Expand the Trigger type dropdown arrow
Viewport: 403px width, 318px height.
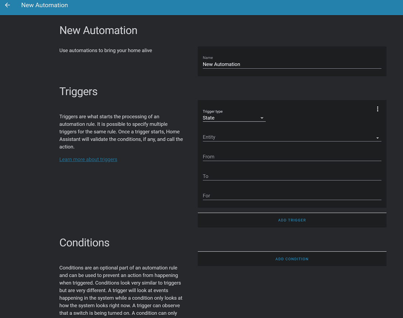(x=262, y=118)
